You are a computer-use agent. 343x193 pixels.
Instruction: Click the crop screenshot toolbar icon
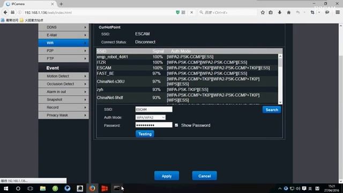[x=312, y=12]
